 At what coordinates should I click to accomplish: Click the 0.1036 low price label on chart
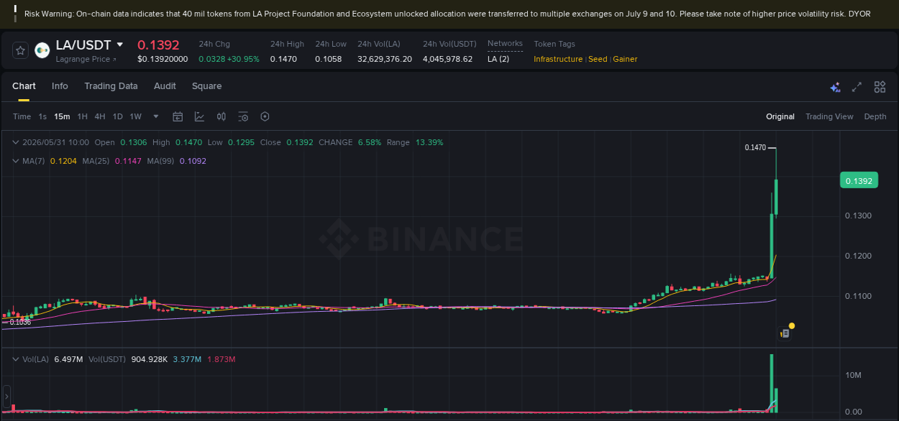(x=20, y=322)
